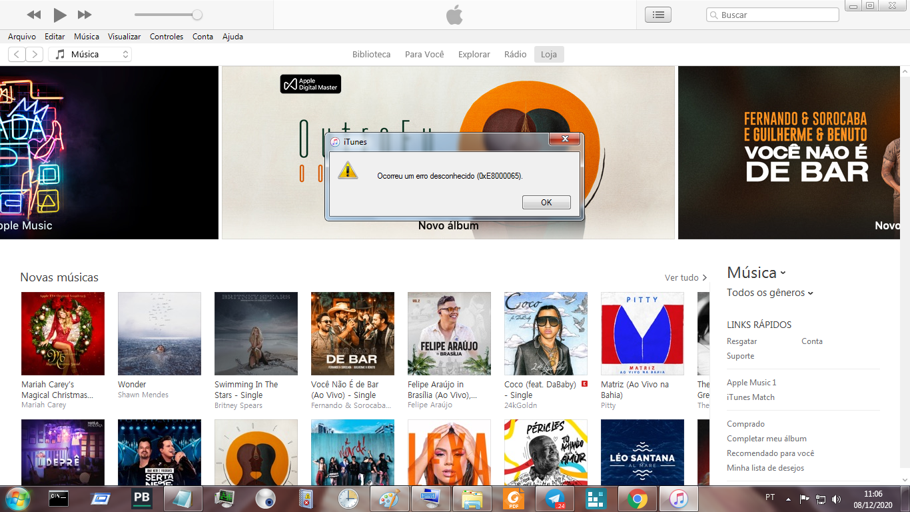
Task: Open the Conta menu in menu bar
Action: coord(203,37)
